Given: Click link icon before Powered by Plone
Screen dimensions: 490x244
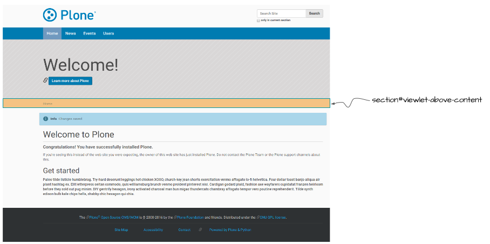Looking at the screenshot, I should (x=200, y=229).
